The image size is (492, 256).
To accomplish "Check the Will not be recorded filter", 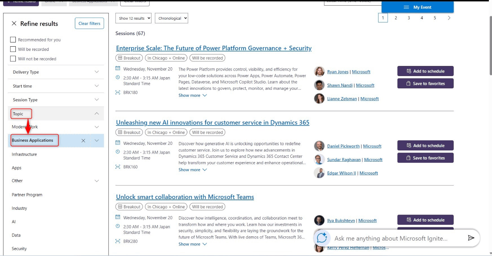I will tap(13, 59).
